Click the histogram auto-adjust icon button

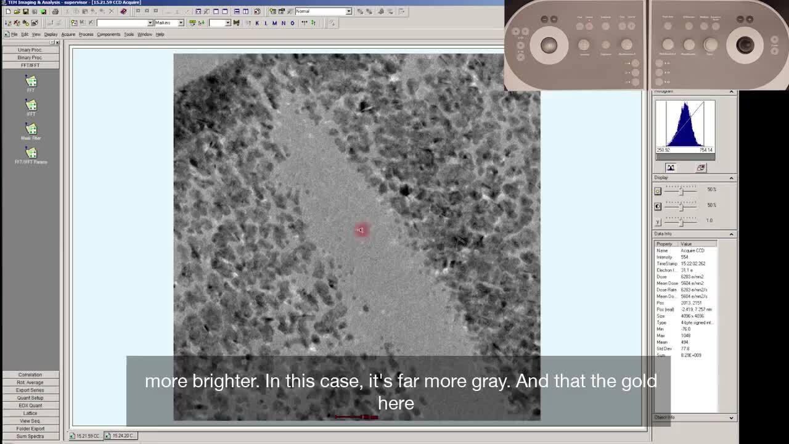coord(671,168)
